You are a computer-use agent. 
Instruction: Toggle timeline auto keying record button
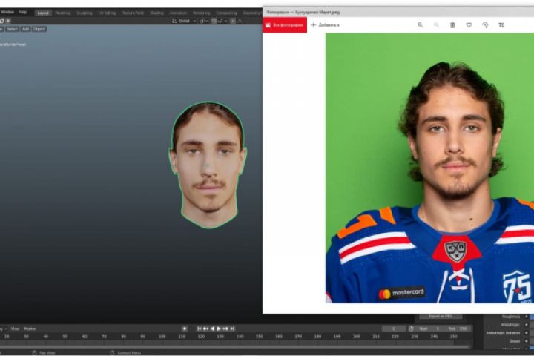pyautogui.click(x=185, y=329)
